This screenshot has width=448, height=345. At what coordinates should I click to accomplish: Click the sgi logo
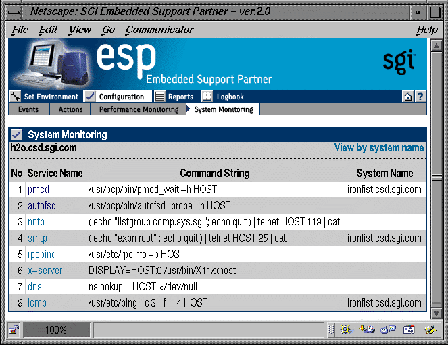[399, 62]
